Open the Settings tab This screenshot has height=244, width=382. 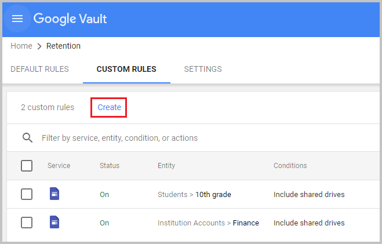tap(203, 69)
